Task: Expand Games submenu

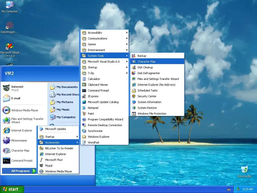Action: point(105,44)
